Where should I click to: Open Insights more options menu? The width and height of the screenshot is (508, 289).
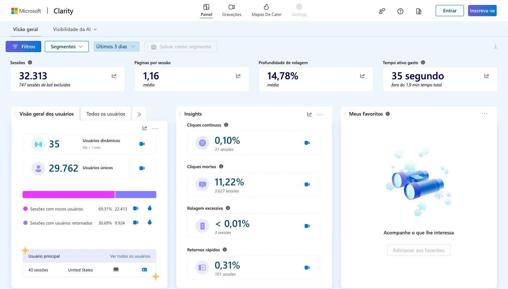(x=320, y=114)
